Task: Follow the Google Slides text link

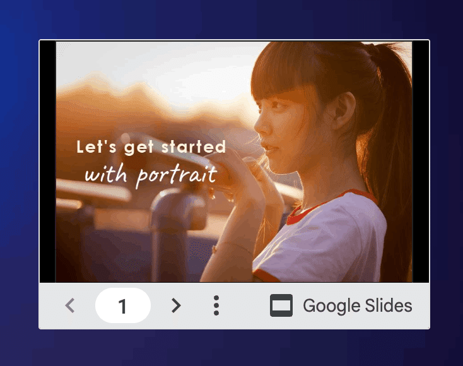Action: 357,305
